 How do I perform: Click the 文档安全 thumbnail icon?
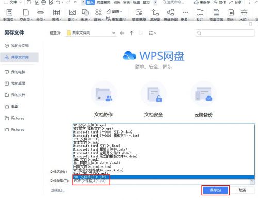[154, 94]
